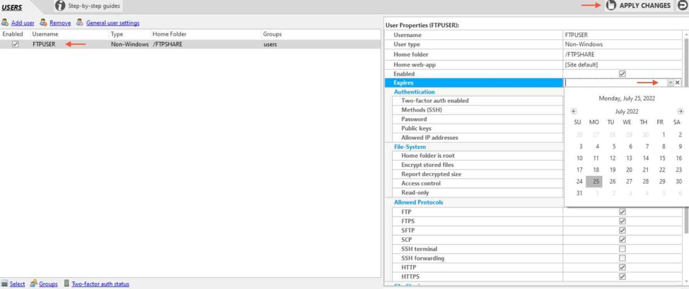Toggle the Enabled checkbox for FTPUSER row

(x=16, y=44)
